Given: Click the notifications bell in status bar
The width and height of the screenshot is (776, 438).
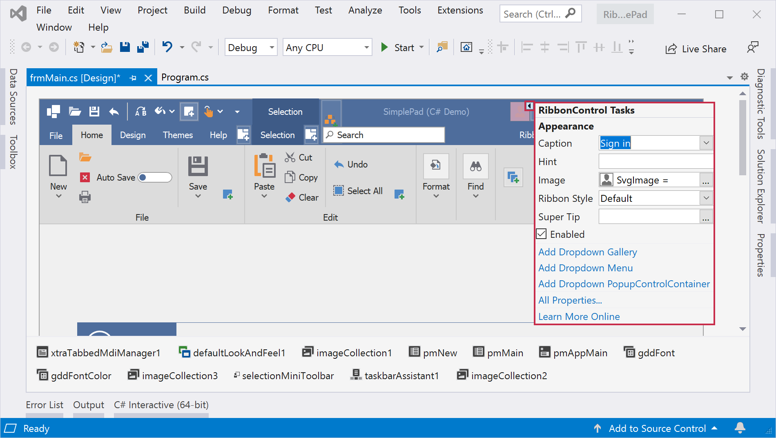Looking at the screenshot, I should 740,428.
